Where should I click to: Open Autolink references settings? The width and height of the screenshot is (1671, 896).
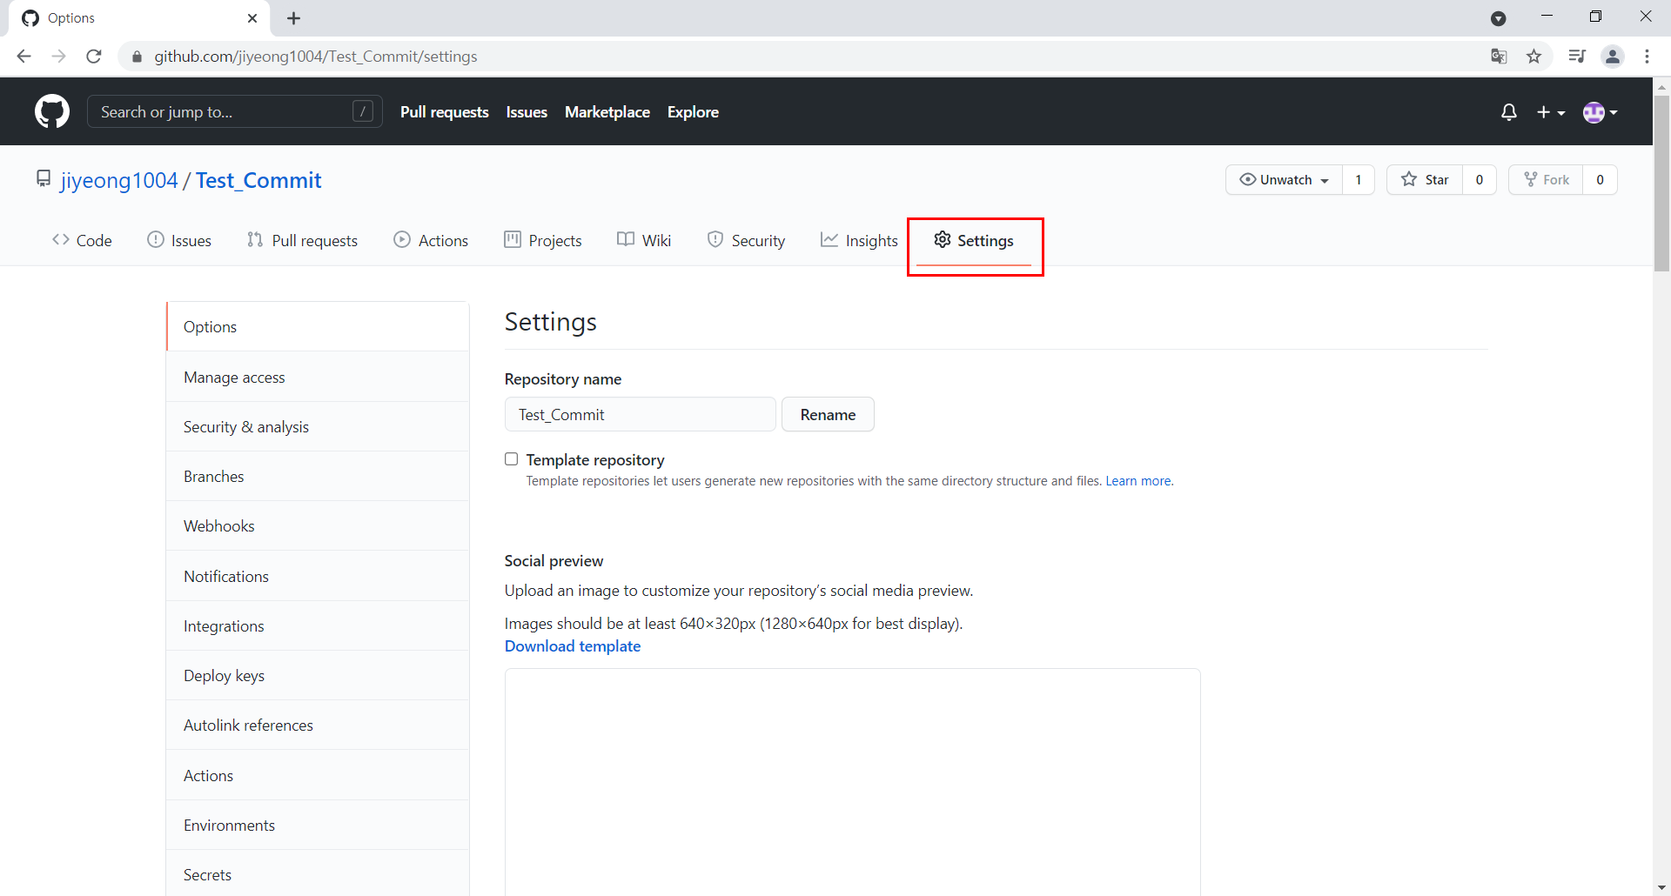coord(318,725)
